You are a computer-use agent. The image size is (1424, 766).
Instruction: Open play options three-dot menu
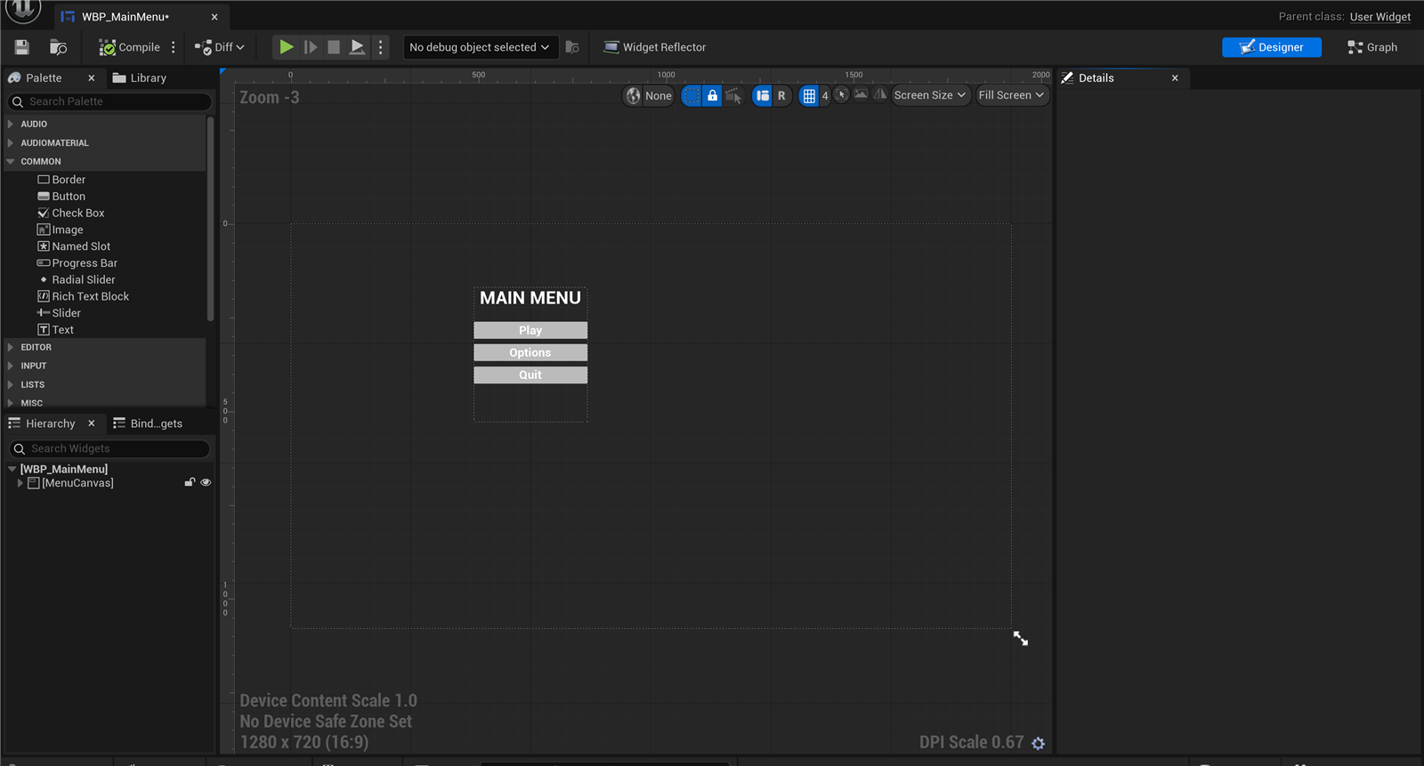tap(381, 47)
